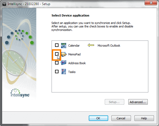The image size is (159, 126).
Task: Check the Address Book checkbox
Action: point(57,63)
